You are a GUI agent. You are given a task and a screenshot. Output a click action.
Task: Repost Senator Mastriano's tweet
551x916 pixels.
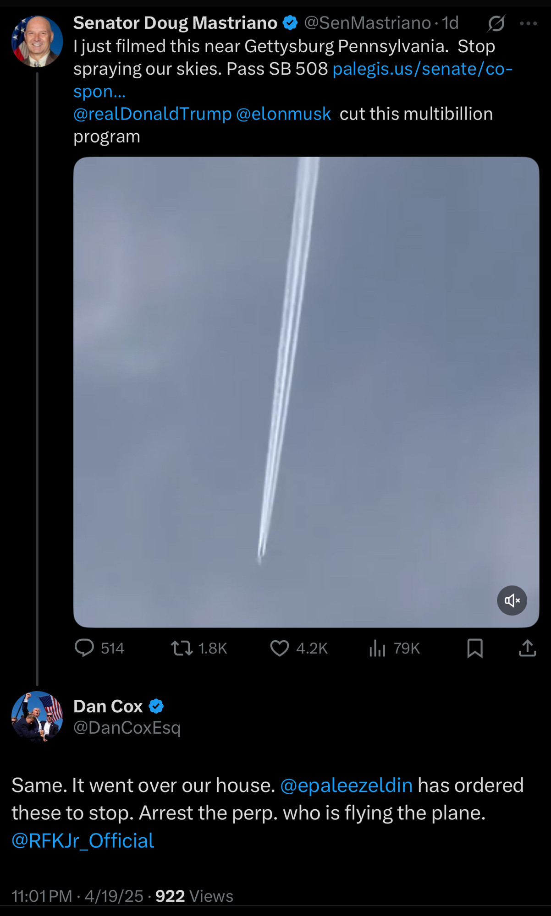pyautogui.click(x=199, y=648)
